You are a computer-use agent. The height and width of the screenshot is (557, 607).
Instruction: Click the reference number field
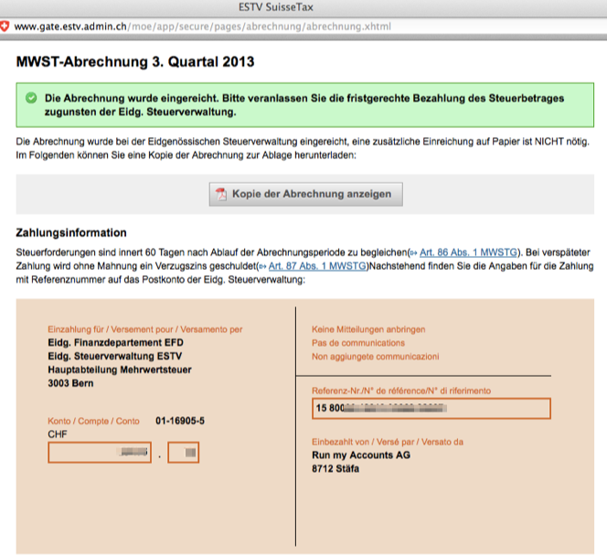(x=431, y=408)
